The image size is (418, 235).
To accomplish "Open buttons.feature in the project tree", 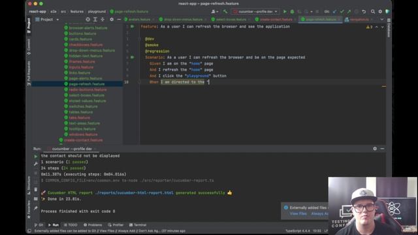I will [82, 33].
